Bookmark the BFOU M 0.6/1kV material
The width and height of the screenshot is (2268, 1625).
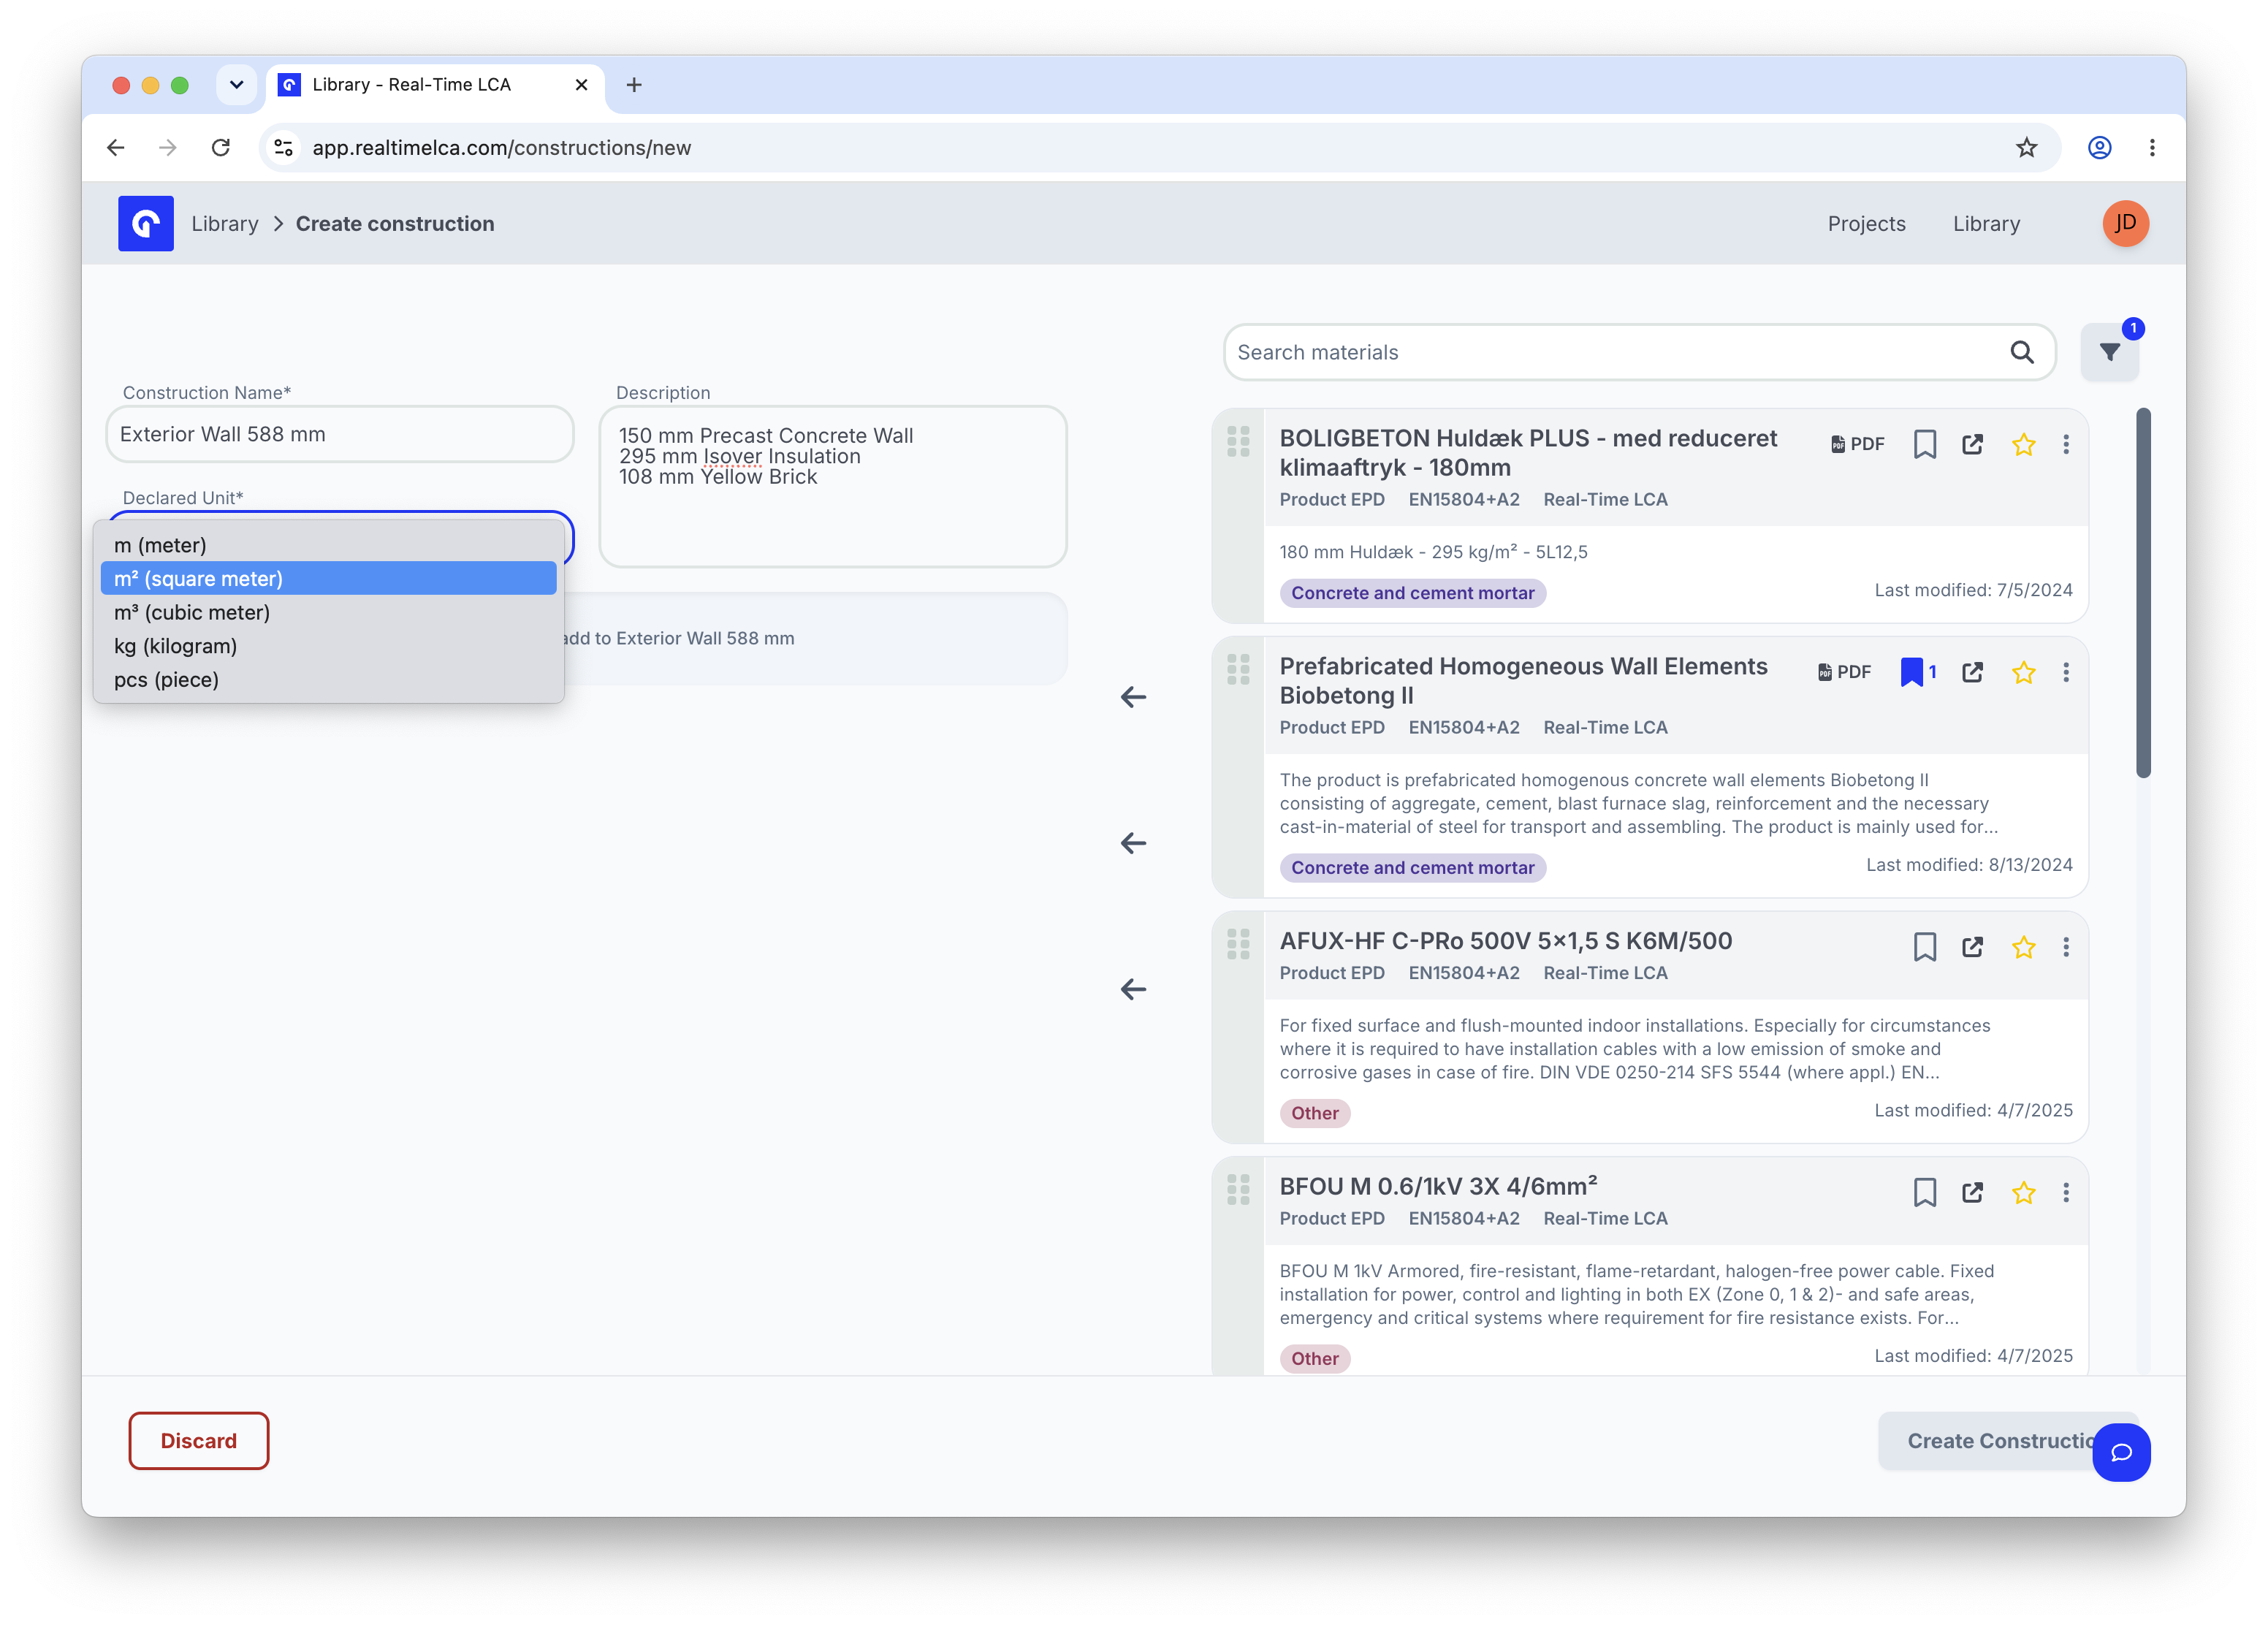click(1924, 1192)
